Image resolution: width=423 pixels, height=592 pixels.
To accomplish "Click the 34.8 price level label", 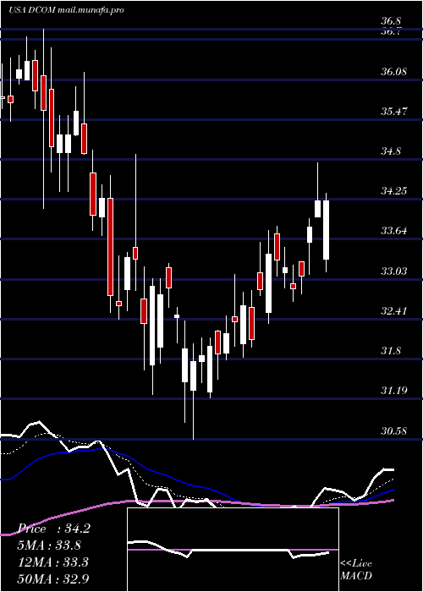I will [x=391, y=151].
